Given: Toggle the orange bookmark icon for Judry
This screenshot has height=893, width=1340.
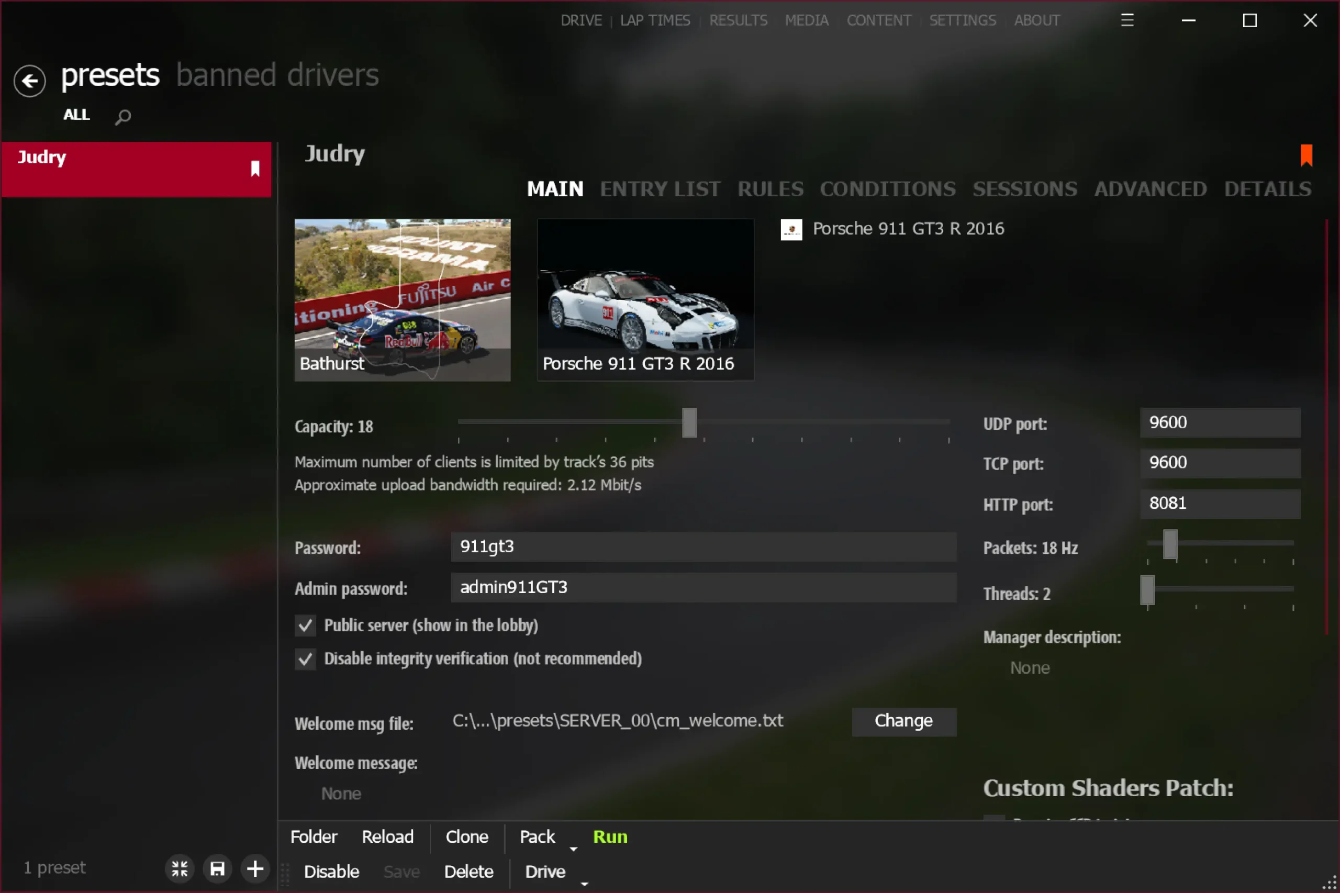Looking at the screenshot, I should [1306, 155].
